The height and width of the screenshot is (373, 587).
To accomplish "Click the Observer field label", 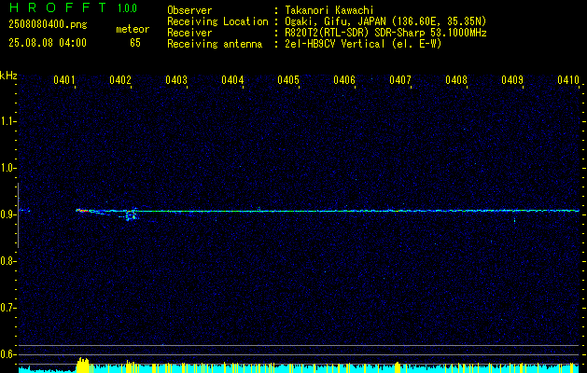I will tap(189, 10).
